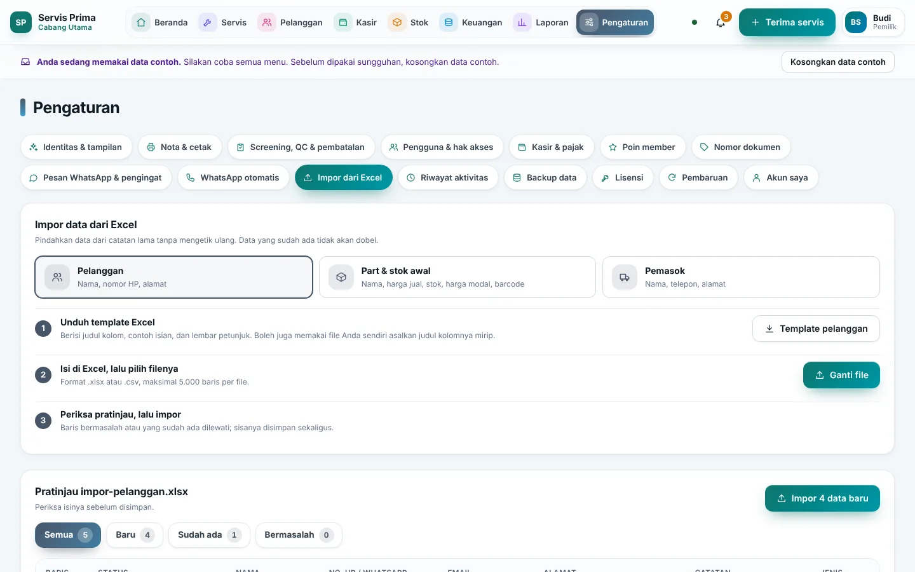Click the Ganti file button
Image resolution: width=915 pixels, height=572 pixels.
pos(841,375)
